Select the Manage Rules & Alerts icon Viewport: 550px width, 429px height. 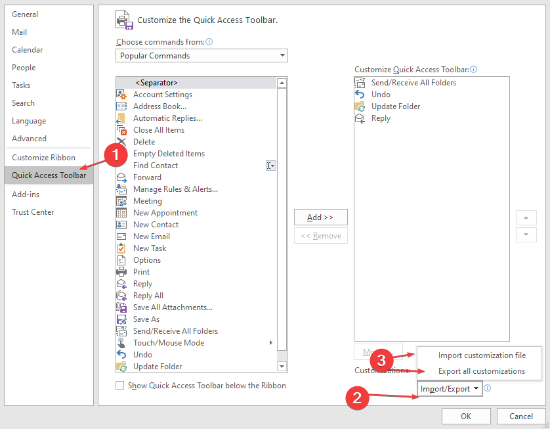pyautogui.click(x=121, y=189)
